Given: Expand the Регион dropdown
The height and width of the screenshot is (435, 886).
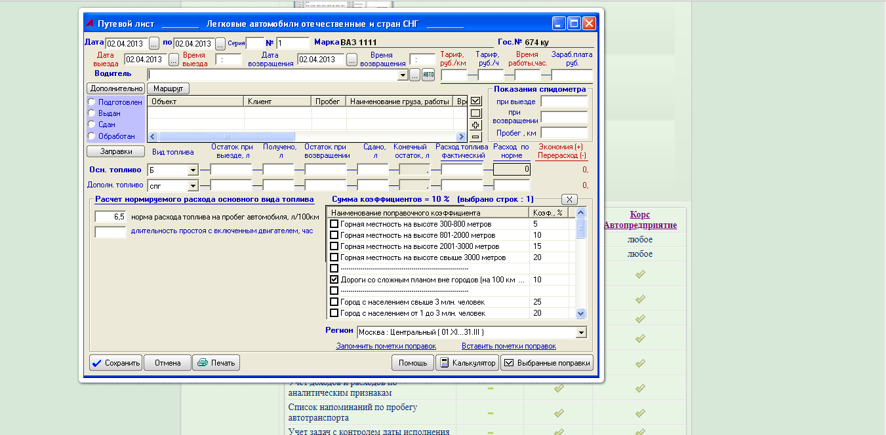Looking at the screenshot, I should coord(580,333).
